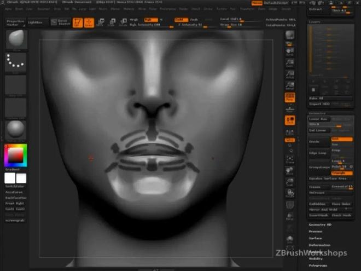
Task: Click the right shelf Scale view icon
Action: [290, 182]
